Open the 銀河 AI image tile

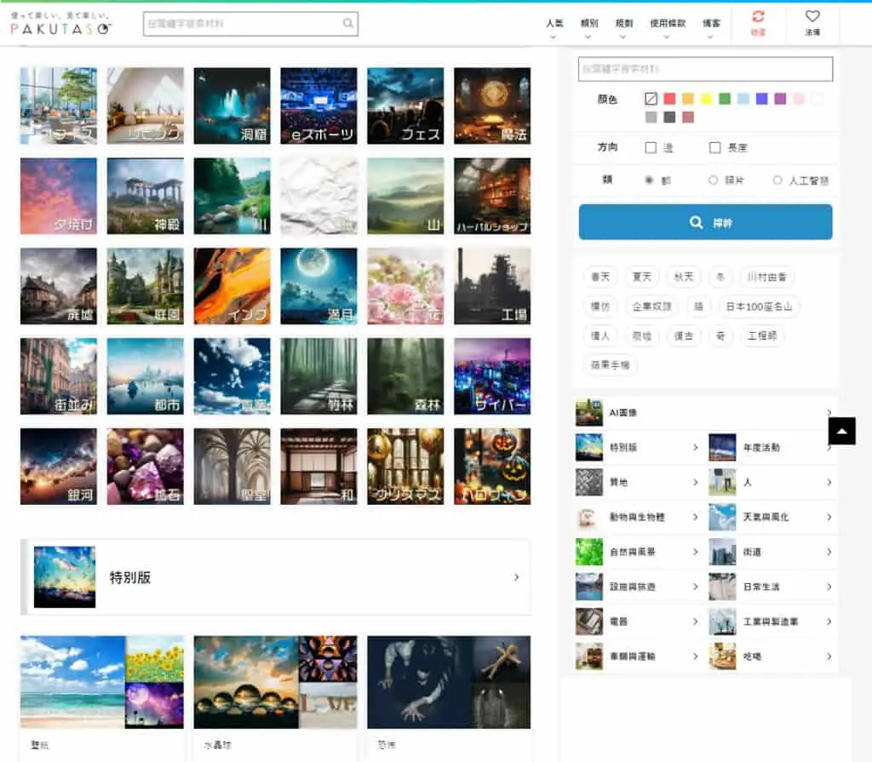coord(59,466)
